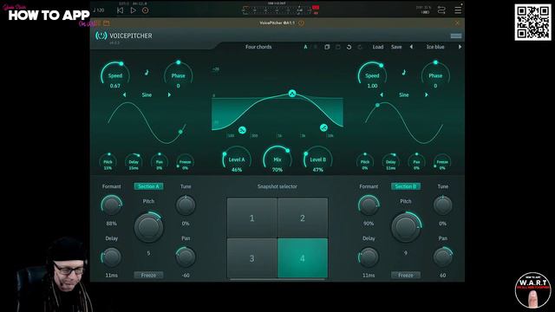
Task: Click Section B Delay knob 11ms
Action: [x=369, y=257]
